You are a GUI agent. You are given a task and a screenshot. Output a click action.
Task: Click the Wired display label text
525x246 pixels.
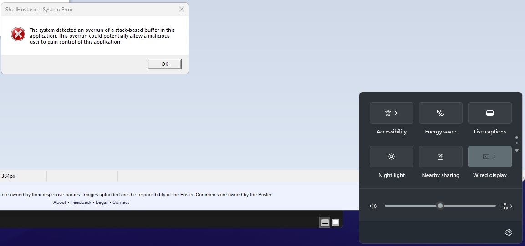tap(490, 175)
